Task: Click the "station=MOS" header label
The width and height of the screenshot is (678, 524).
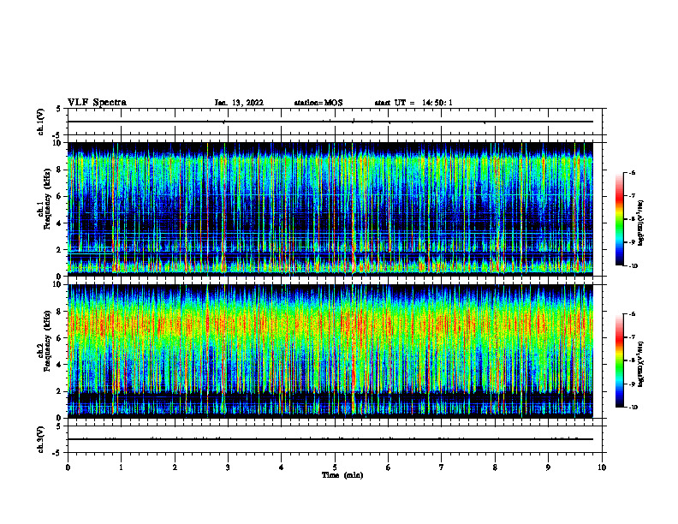Action: pos(318,103)
